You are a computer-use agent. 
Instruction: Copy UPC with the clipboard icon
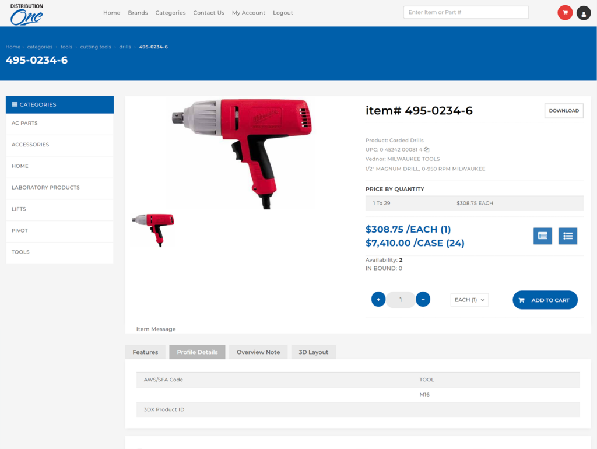427,150
